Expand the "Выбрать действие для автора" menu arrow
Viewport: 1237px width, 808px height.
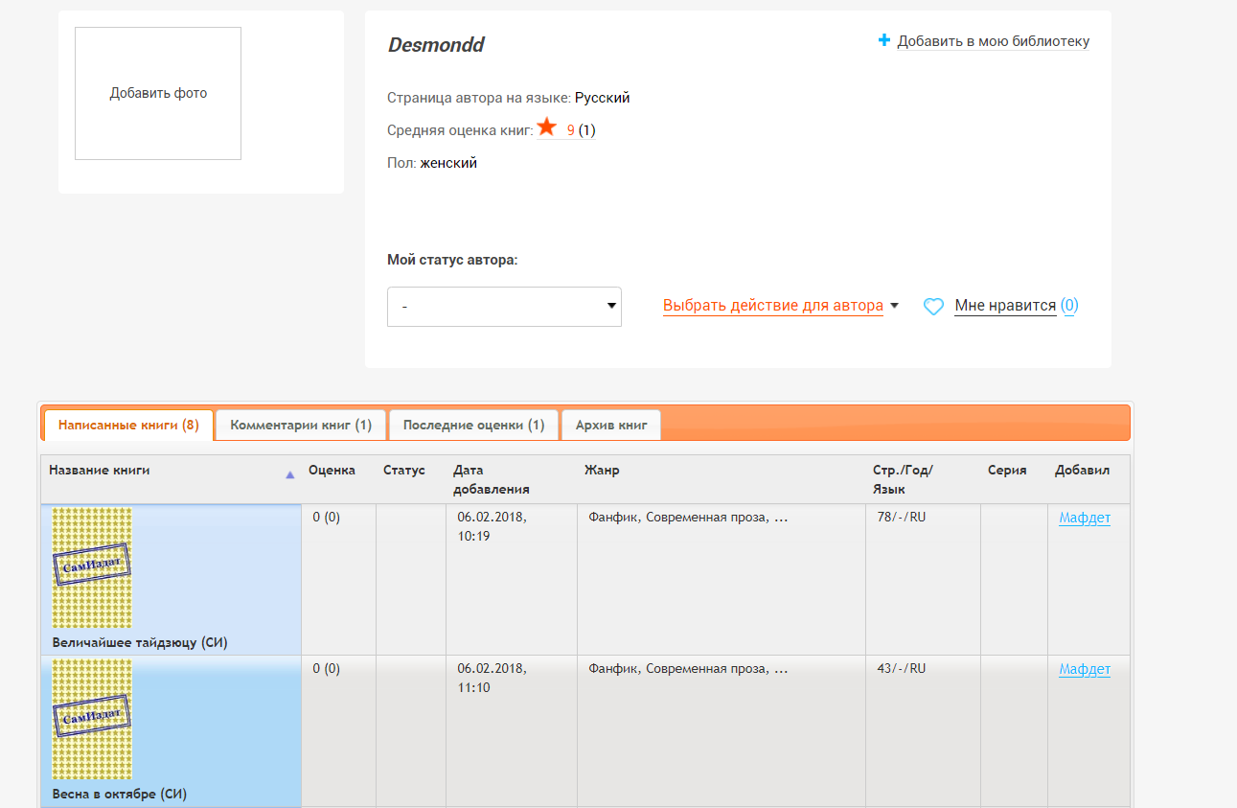pos(895,306)
